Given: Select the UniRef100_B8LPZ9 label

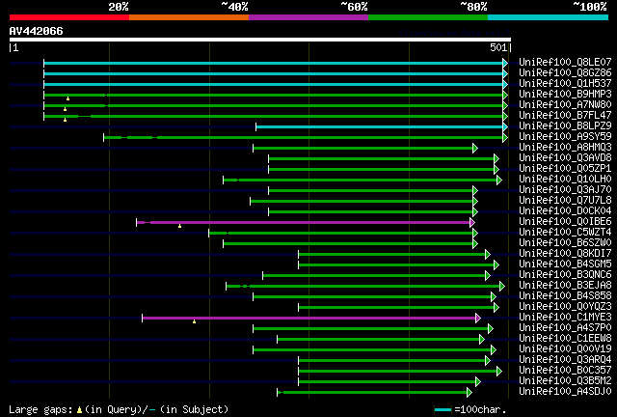Looking at the screenshot, I should pyautogui.click(x=565, y=126).
